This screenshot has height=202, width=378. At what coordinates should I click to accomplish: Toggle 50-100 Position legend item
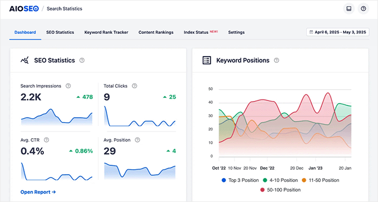pos(280,190)
